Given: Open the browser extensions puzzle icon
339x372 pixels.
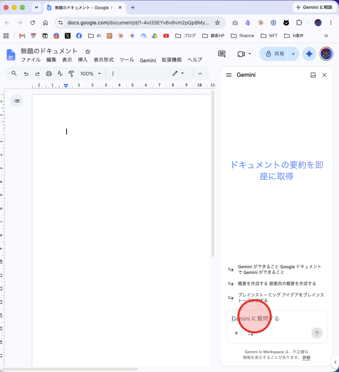Looking at the screenshot, I should 299,23.
